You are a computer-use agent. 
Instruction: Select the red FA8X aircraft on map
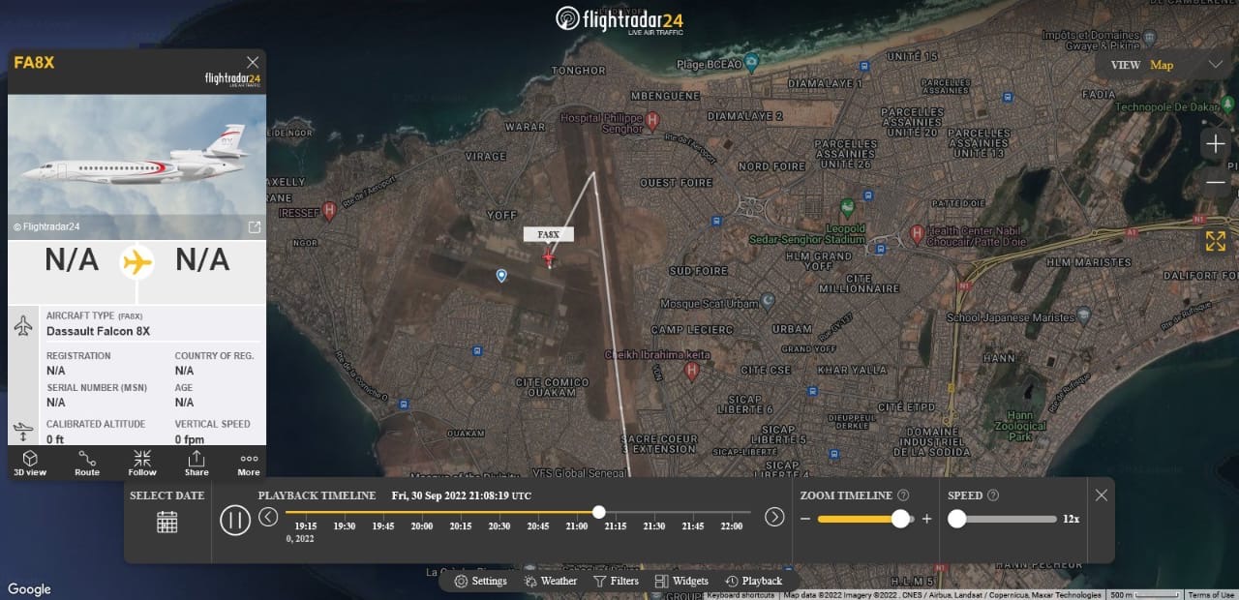[549, 258]
